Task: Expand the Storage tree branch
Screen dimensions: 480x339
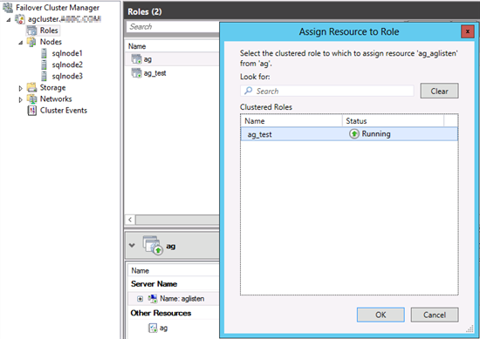Action: point(21,88)
